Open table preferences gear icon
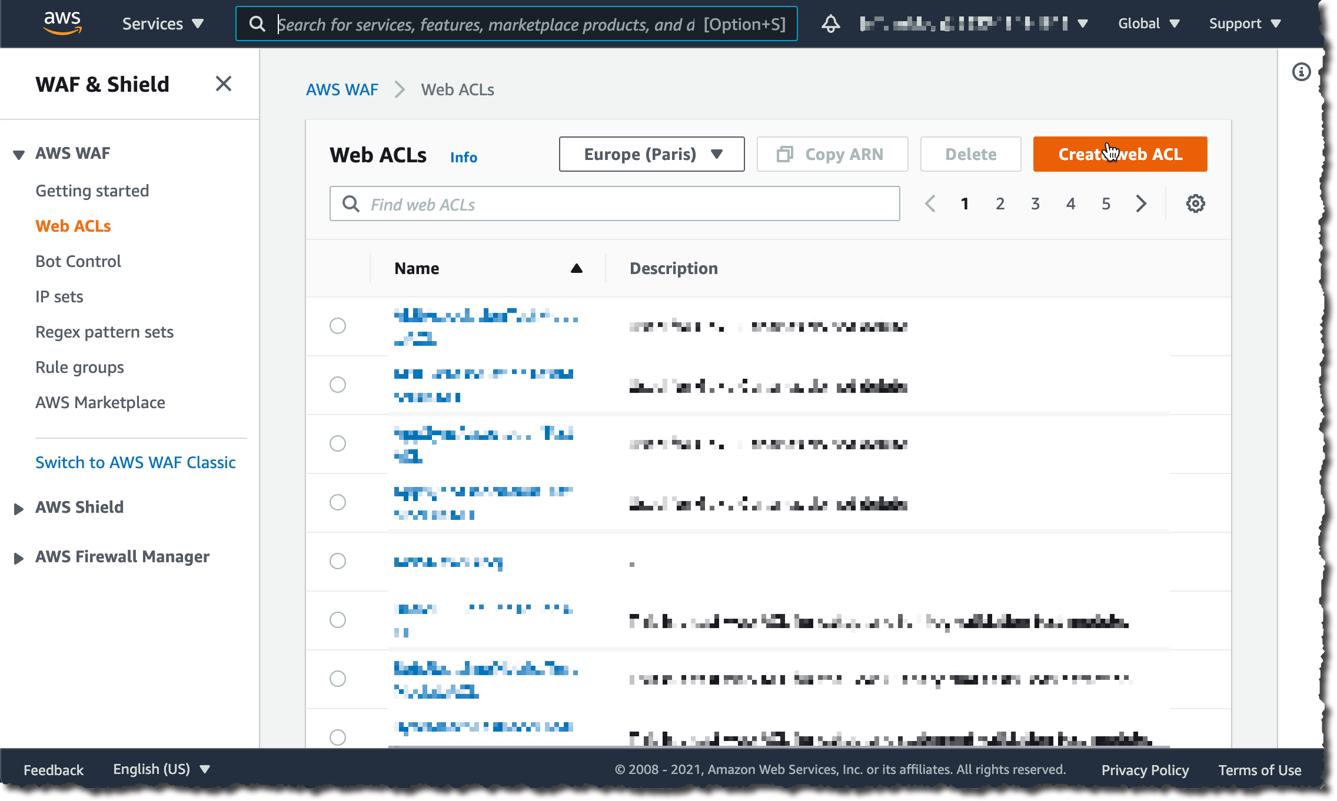The height and width of the screenshot is (801, 1337). point(1195,203)
